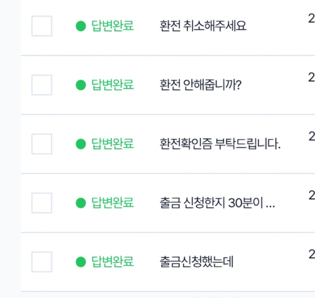Tick the checkbox beside '환전확인좀 부탁드립니다.'

pos(42,144)
